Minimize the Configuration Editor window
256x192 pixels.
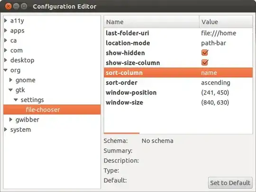(16, 6)
